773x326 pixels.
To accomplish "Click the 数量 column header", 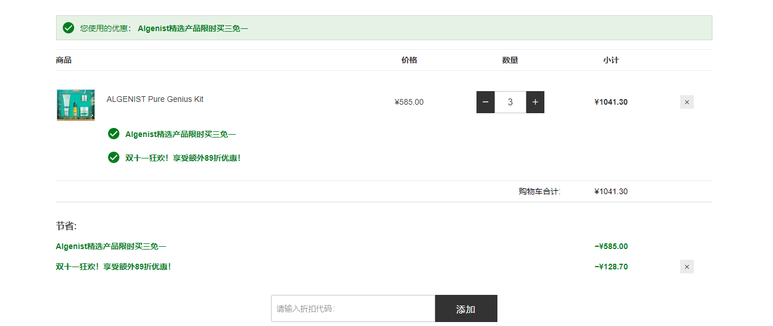I will coord(510,60).
